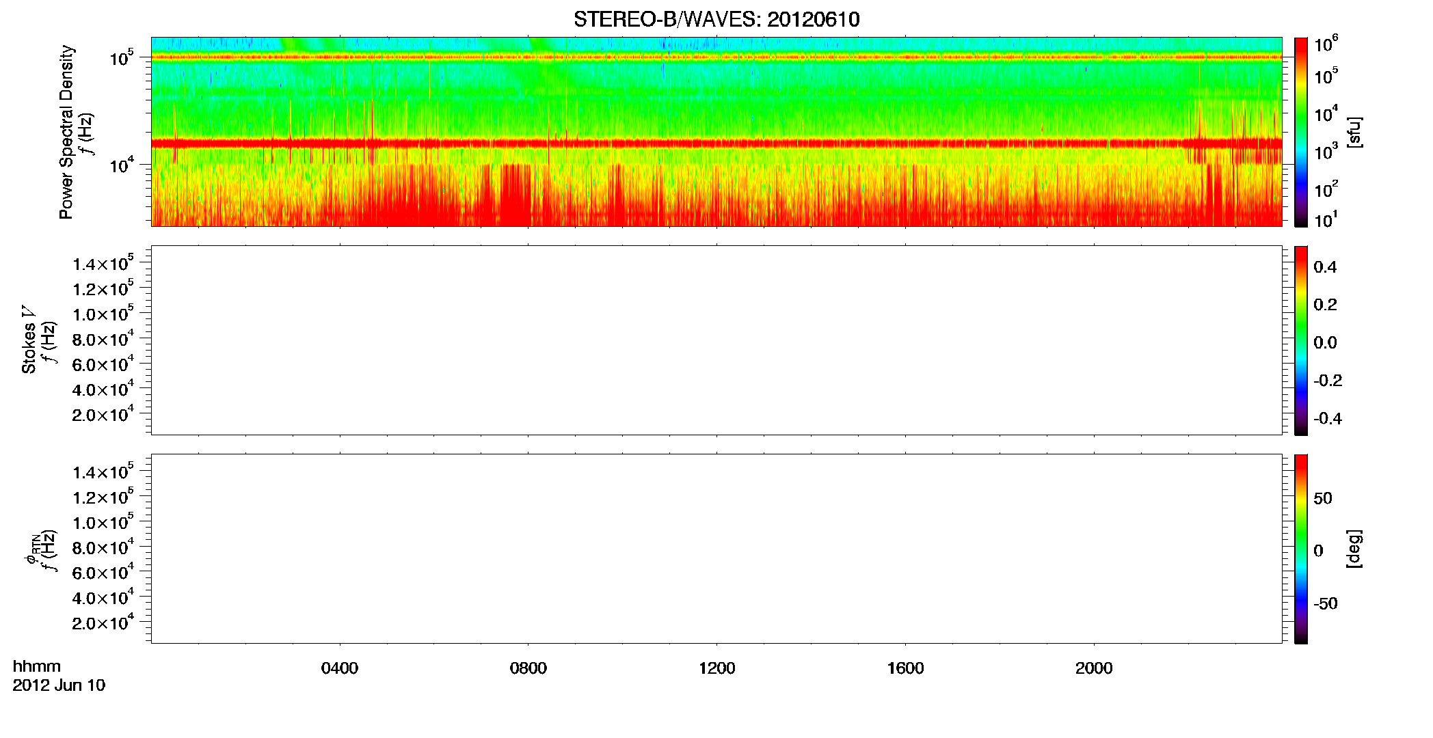1433x738 pixels.
Task: Click the 1.4×10^5 tick on the Stokes V axis
Action: pos(103,263)
